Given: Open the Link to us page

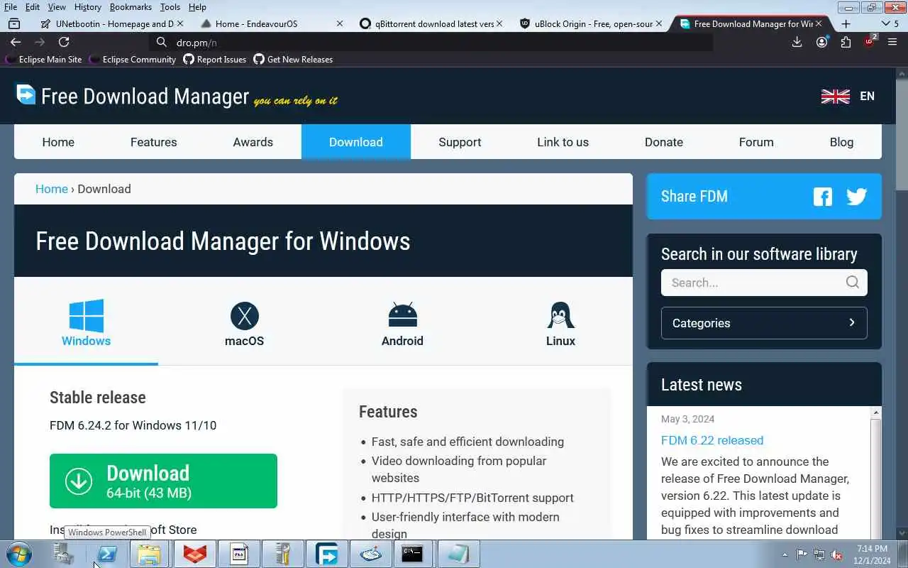Looking at the screenshot, I should click(x=563, y=142).
